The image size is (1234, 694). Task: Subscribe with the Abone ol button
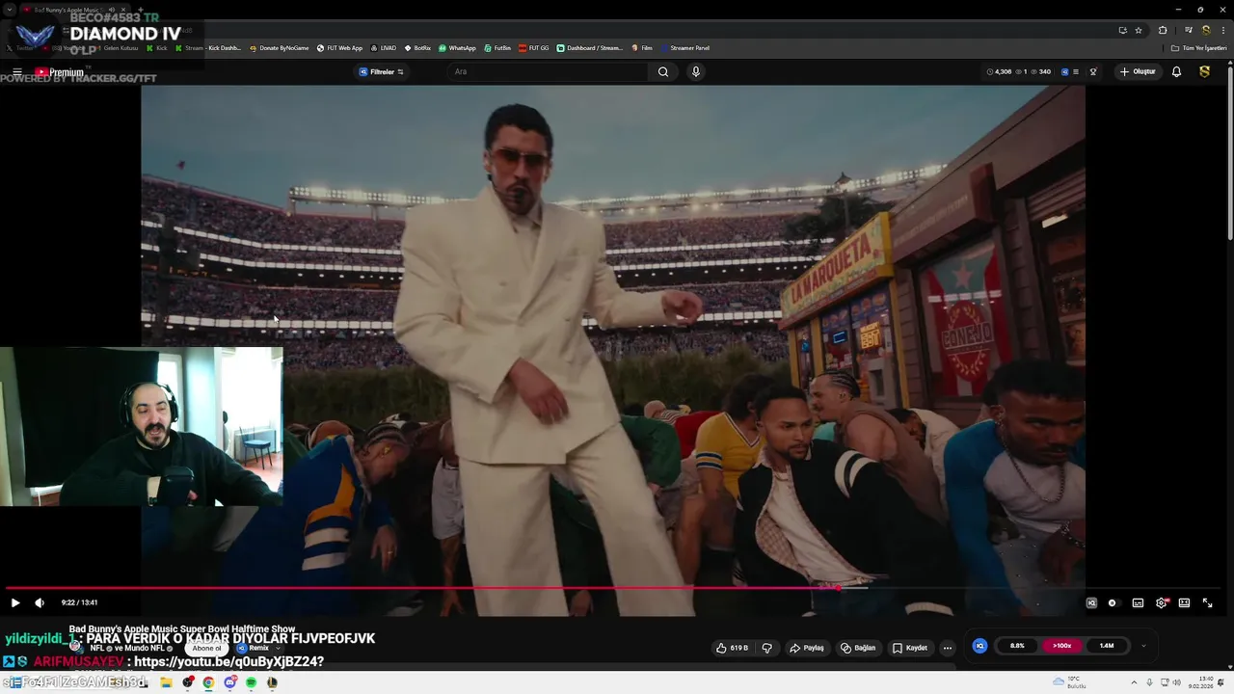tap(206, 649)
